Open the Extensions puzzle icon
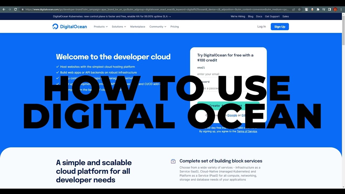Viewport: 345px width, 194px height. point(318,9)
